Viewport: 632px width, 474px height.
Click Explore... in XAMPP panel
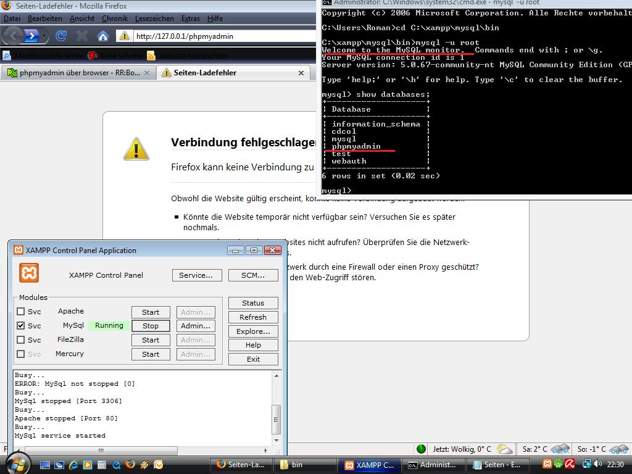point(253,331)
